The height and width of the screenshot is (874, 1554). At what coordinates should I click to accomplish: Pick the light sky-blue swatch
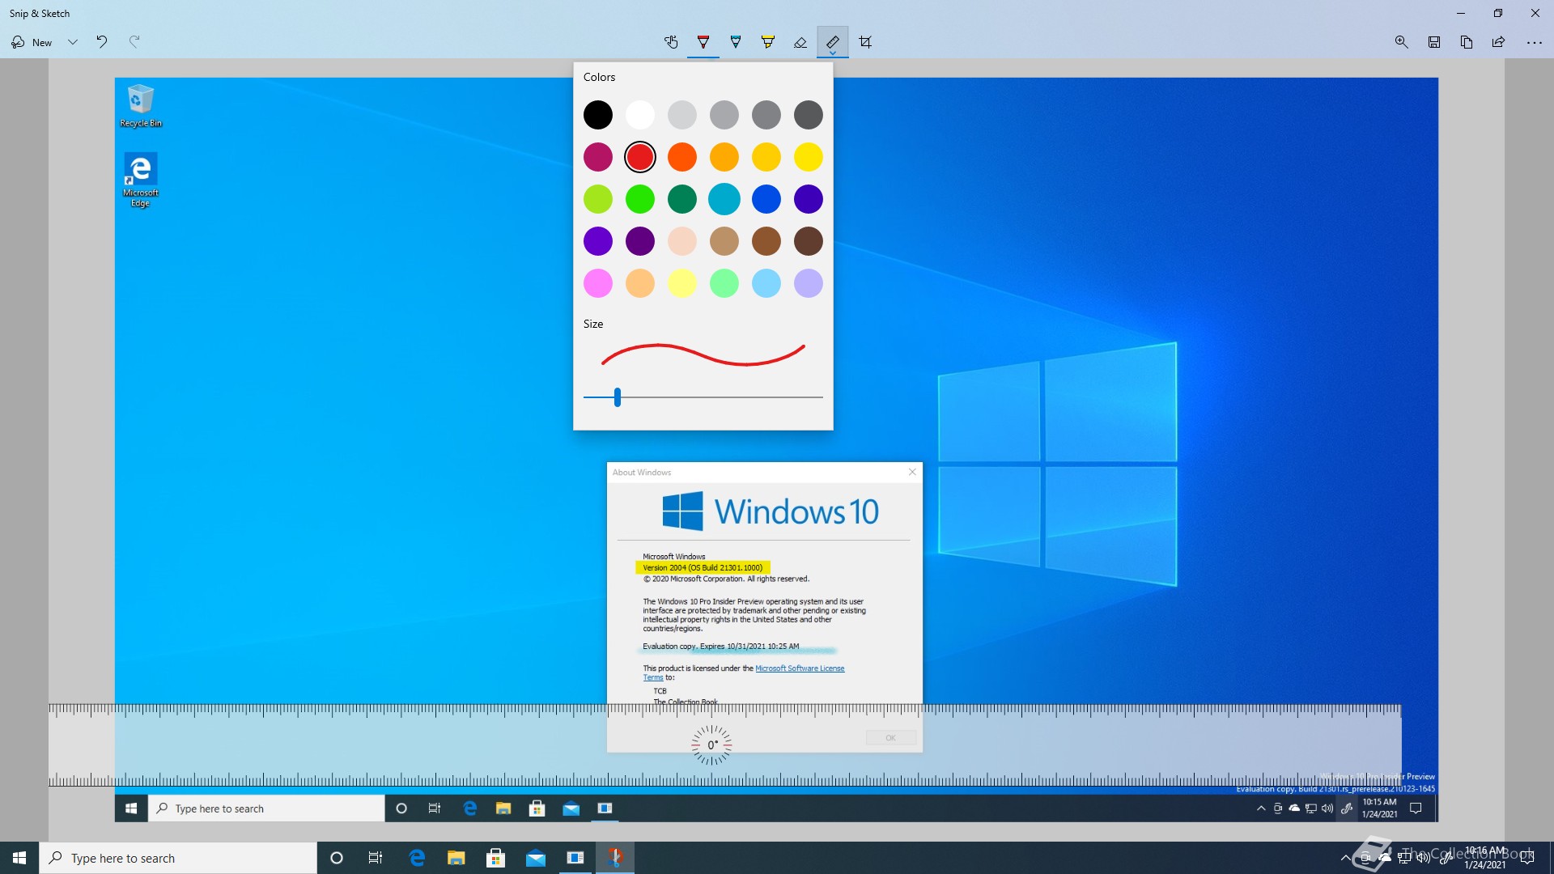[x=766, y=283]
